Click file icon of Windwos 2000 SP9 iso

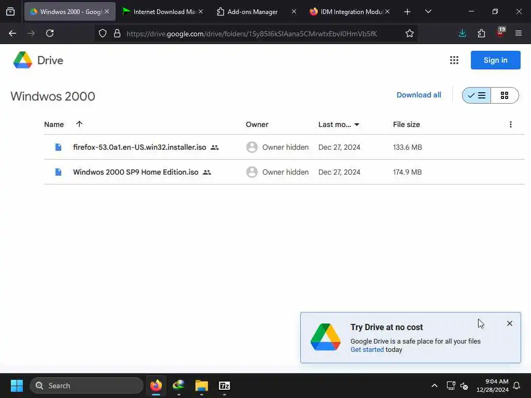pos(58,172)
